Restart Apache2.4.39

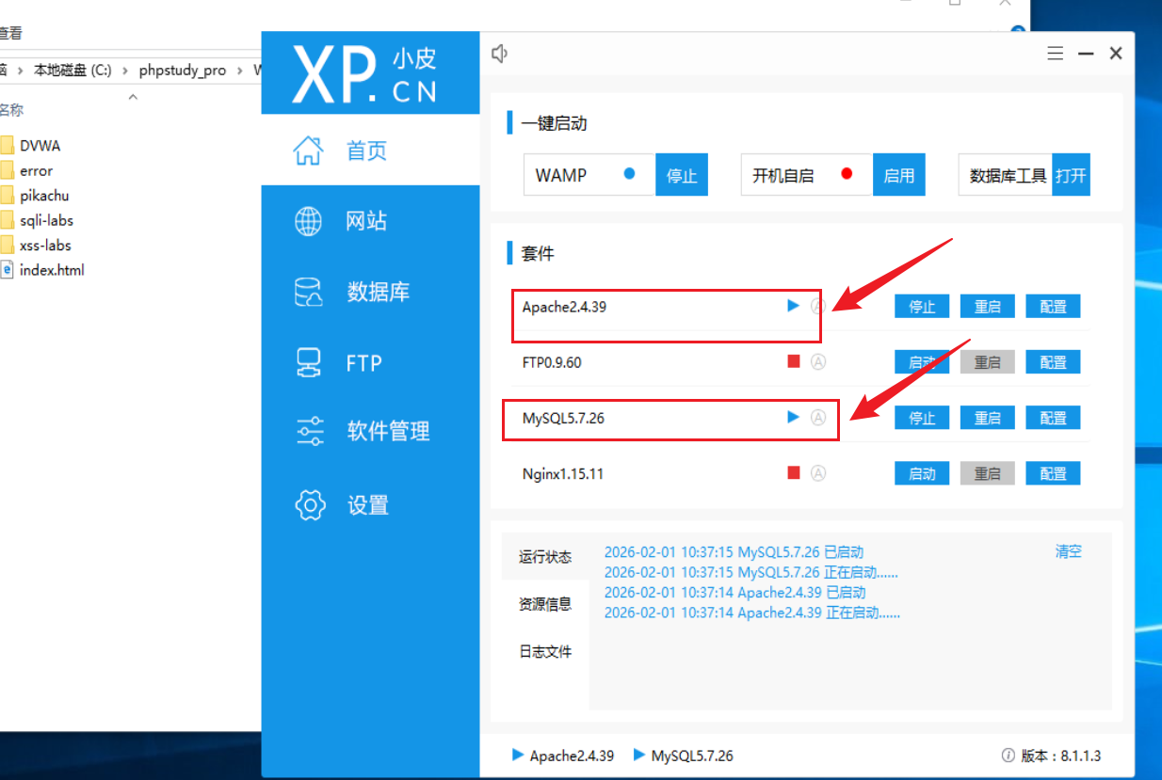988,306
